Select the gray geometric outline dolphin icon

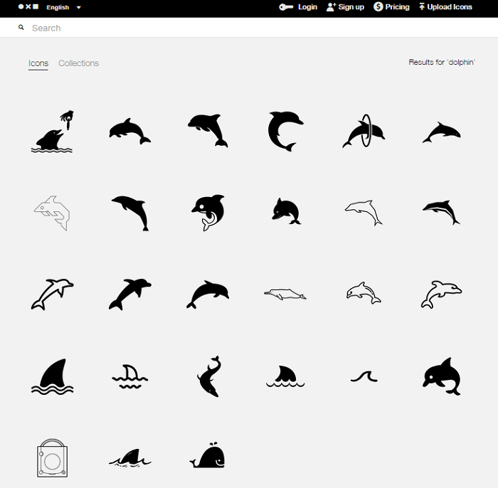click(x=52, y=213)
